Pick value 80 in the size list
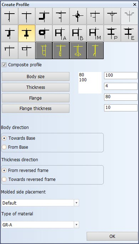 (82, 75)
